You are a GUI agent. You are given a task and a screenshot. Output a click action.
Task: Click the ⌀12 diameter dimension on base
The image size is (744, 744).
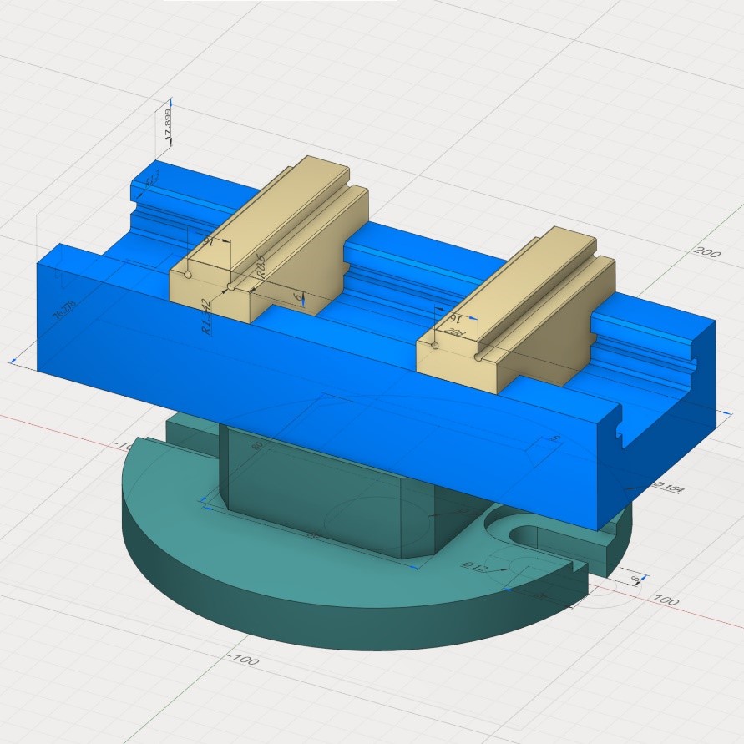coord(474,567)
